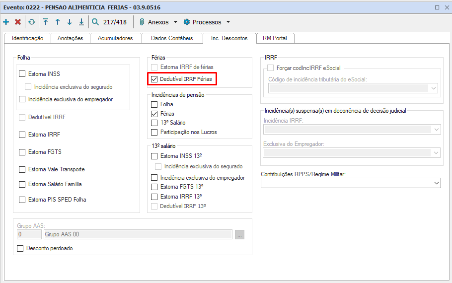Image resolution: width=452 pixels, height=283 pixels.
Task: Enable Participação nos Lucros checkbox
Action: [x=154, y=132]
